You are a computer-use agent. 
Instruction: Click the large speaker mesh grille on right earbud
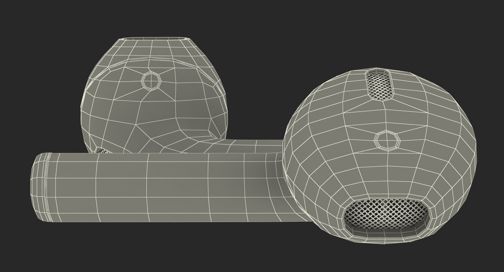tap(385, 214)
